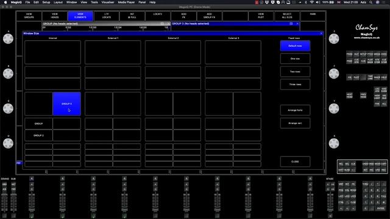Click the BEAM attribute key
This screenshot has height=219, width=390.
tap(353, 190)
